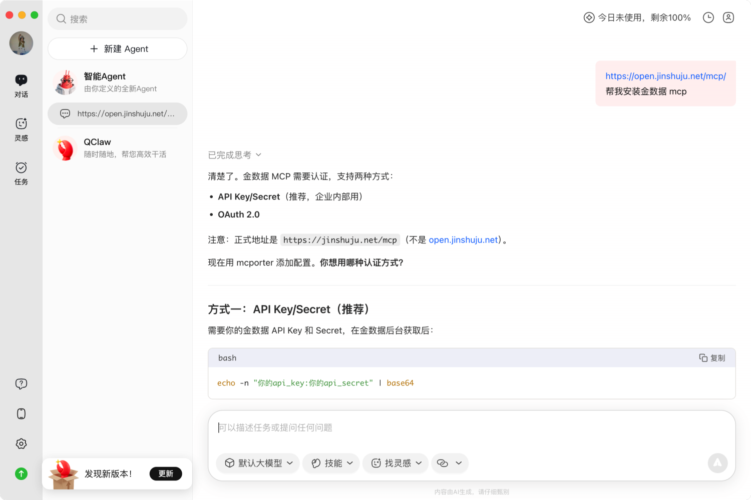Open the 对话 chat section
Screen dimensions: 751x500
point(21,85)
